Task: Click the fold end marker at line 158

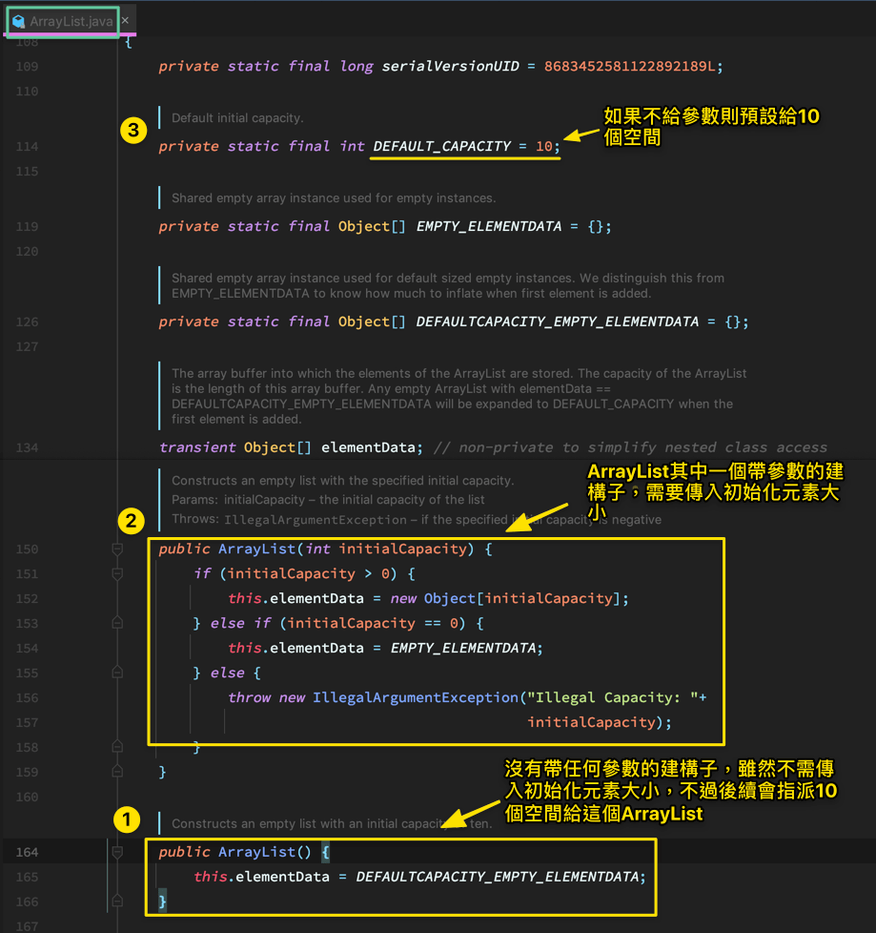Action: (117, 746)
